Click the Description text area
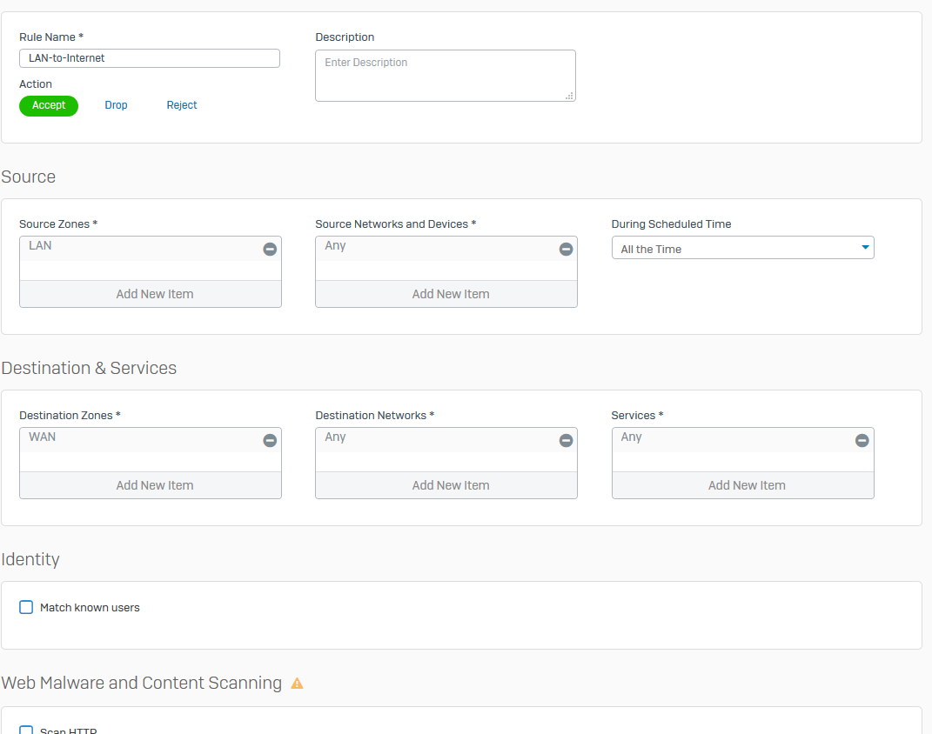Image resolution: width=932 pixels, height=734 pixels. 445,76
